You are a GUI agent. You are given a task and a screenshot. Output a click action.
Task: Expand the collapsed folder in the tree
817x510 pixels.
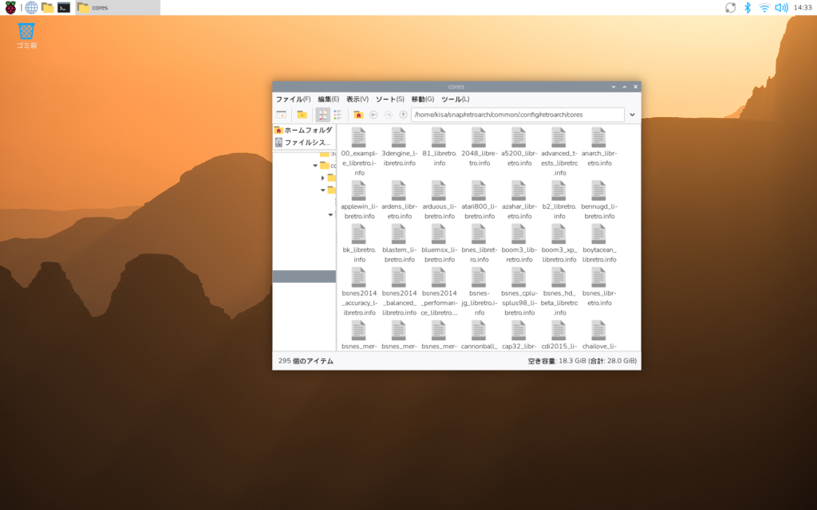tap(323, 178)
